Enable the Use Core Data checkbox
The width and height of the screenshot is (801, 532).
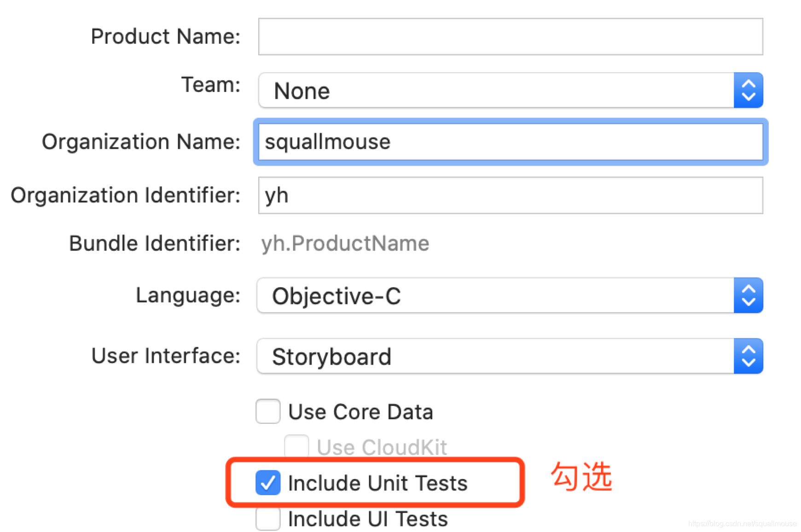point(268,411)
